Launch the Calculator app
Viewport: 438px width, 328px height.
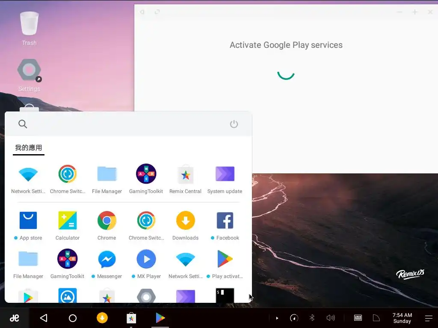click(x=67, y=220)
